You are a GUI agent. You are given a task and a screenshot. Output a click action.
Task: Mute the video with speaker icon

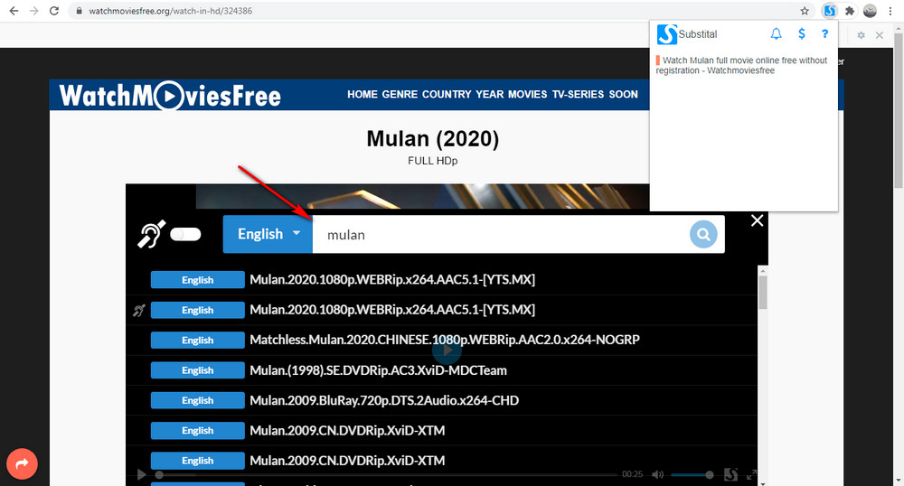pos(657,474)
